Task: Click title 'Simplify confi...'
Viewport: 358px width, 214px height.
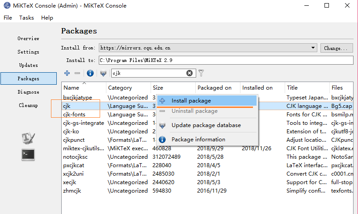Action: tap(306, 190)
